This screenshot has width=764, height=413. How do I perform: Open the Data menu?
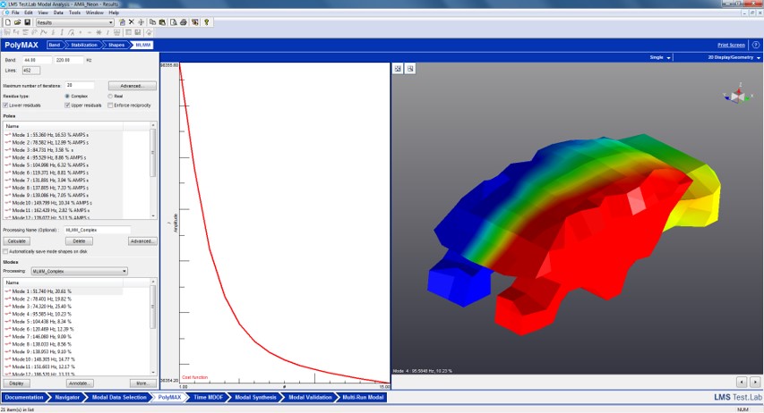tap(58, 13)
